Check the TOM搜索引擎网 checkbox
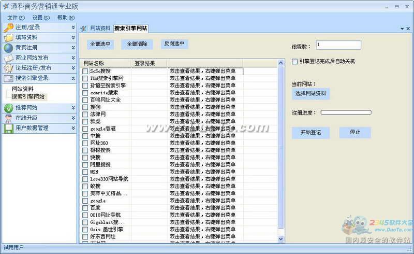The image size is (414, 254). pos(85,78)
